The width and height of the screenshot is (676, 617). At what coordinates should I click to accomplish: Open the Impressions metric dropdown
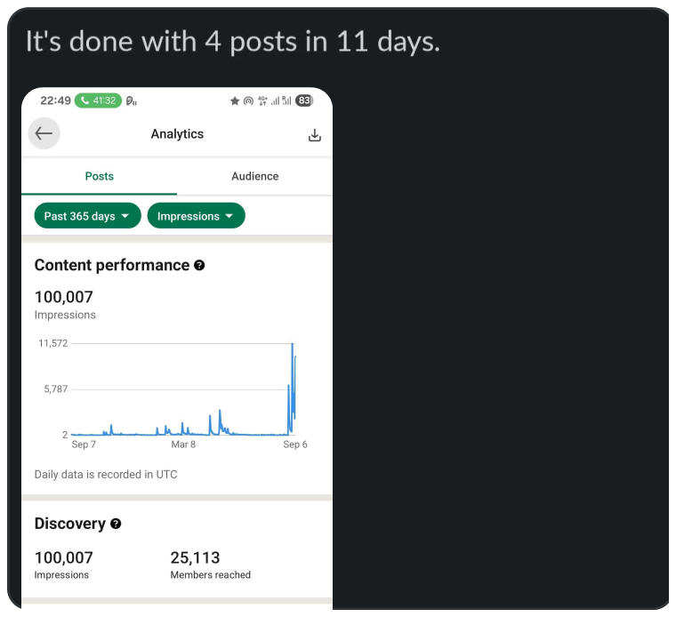click(196, 216)
